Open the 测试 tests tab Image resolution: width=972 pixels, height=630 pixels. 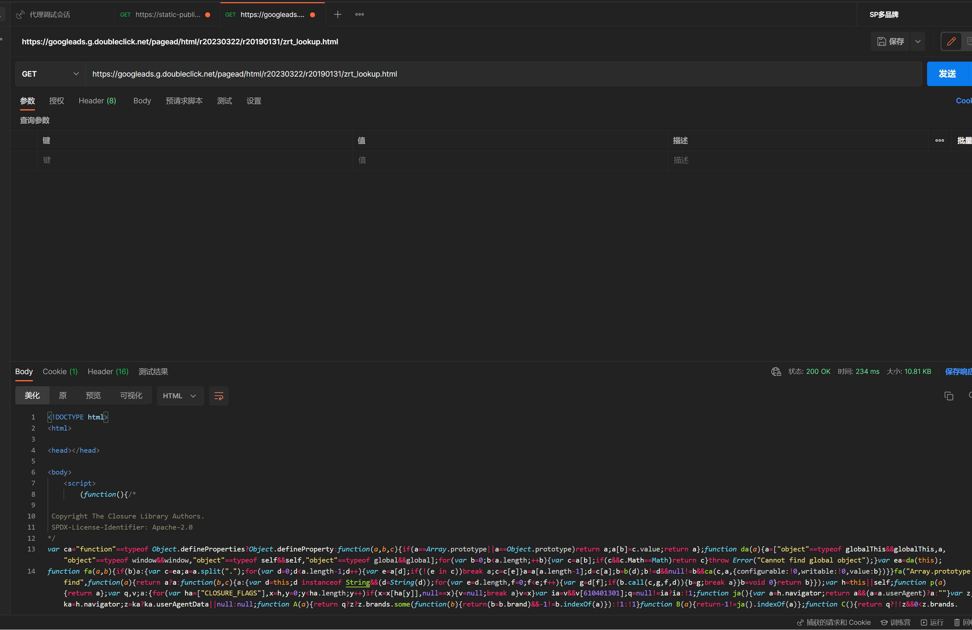click(x=224, y=101)
